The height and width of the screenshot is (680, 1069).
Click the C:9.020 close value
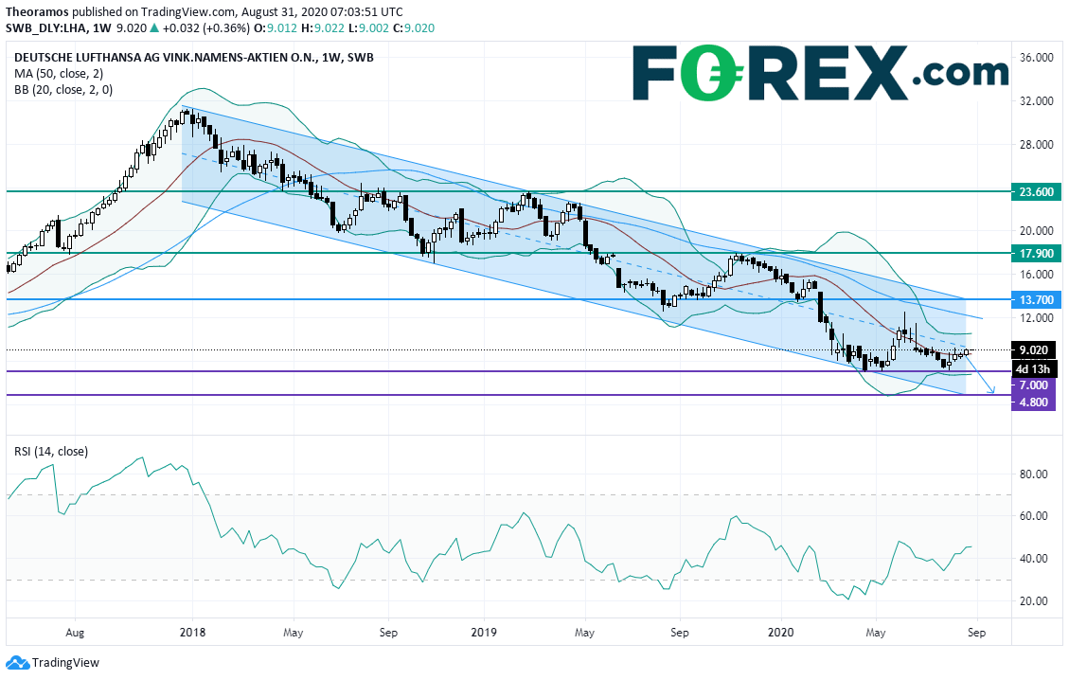click(x=415, y=28)
